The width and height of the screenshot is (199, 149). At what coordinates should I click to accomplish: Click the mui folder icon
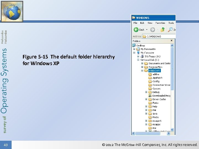(x=150, y=128)
